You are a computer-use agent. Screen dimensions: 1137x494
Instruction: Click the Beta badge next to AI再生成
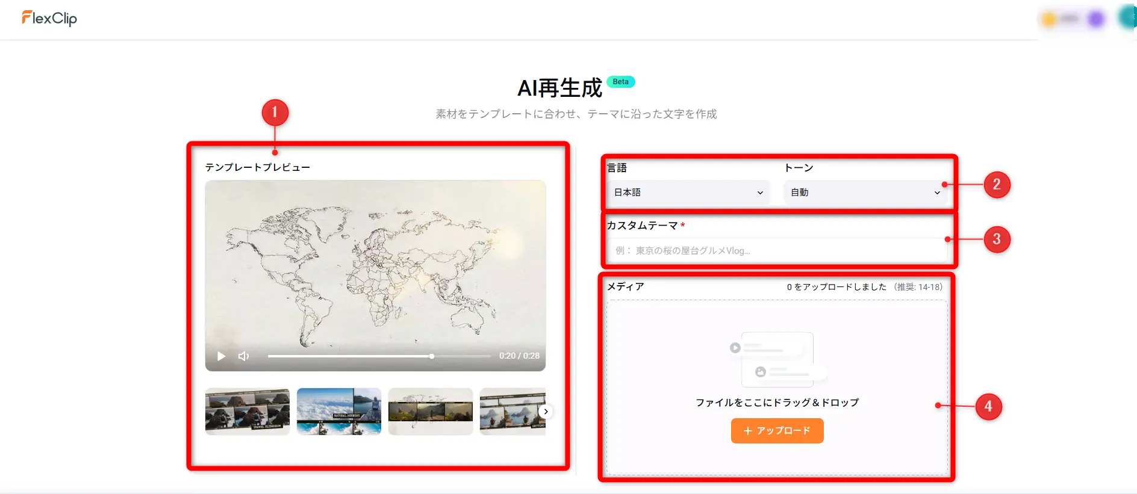click(620, 82)
